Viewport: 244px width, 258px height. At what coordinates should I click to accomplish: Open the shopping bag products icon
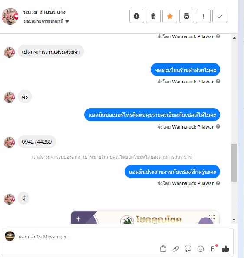[x=163, y=248]
